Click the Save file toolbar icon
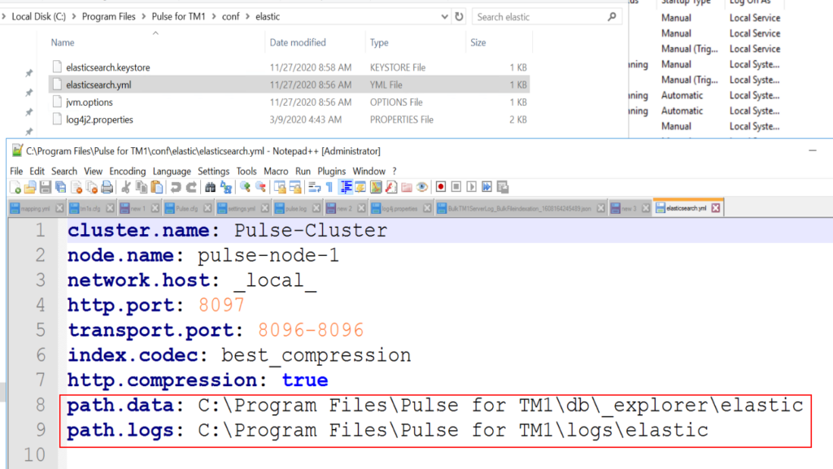 point(46,188)
